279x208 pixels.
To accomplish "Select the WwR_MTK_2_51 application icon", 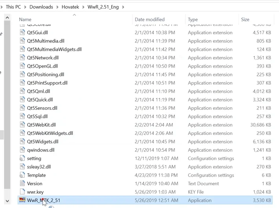I will pos(22,200).
